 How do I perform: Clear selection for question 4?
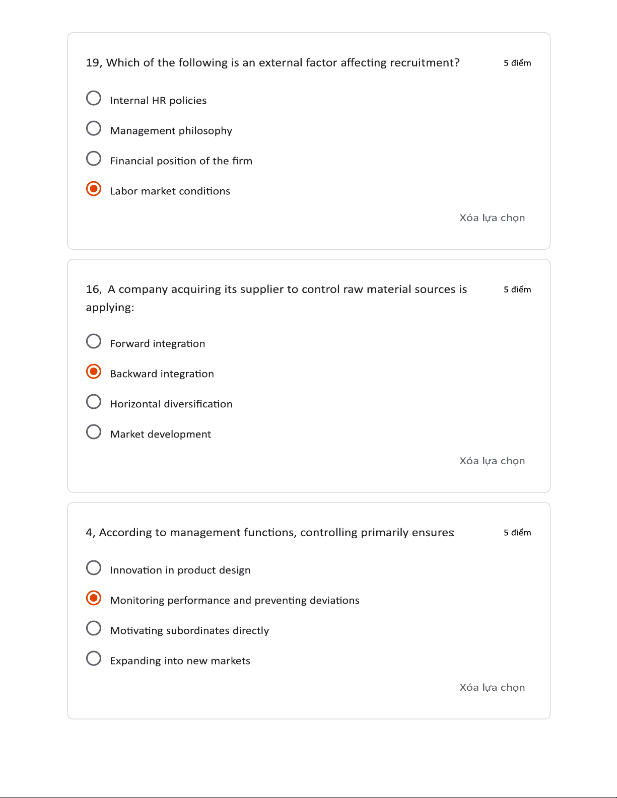tap(492, 687)
